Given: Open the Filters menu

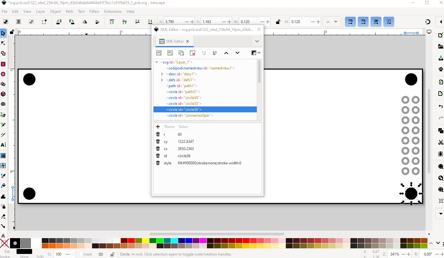Looking at the screenshot, I should (x=94, y=12).
